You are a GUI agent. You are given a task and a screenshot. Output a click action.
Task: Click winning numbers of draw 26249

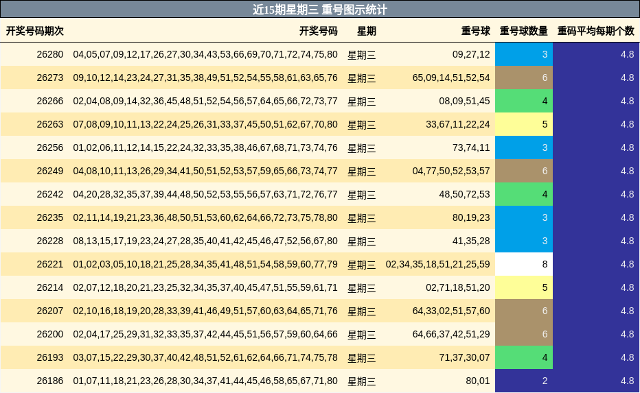click(205, 171)
